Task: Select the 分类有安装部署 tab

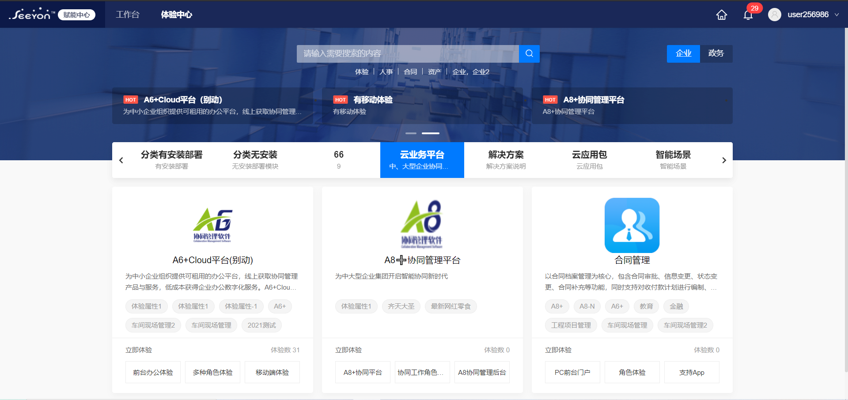Action: point(171,160)
